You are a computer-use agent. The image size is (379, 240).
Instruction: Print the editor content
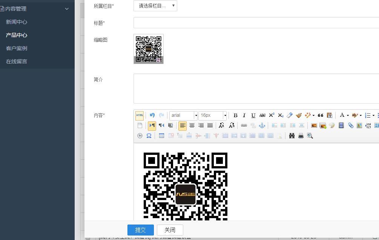click(301, 136)
